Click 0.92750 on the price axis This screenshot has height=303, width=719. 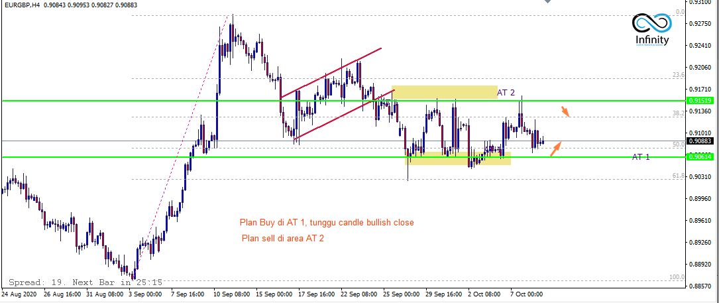pyautogui.click(x=699, y=24)
